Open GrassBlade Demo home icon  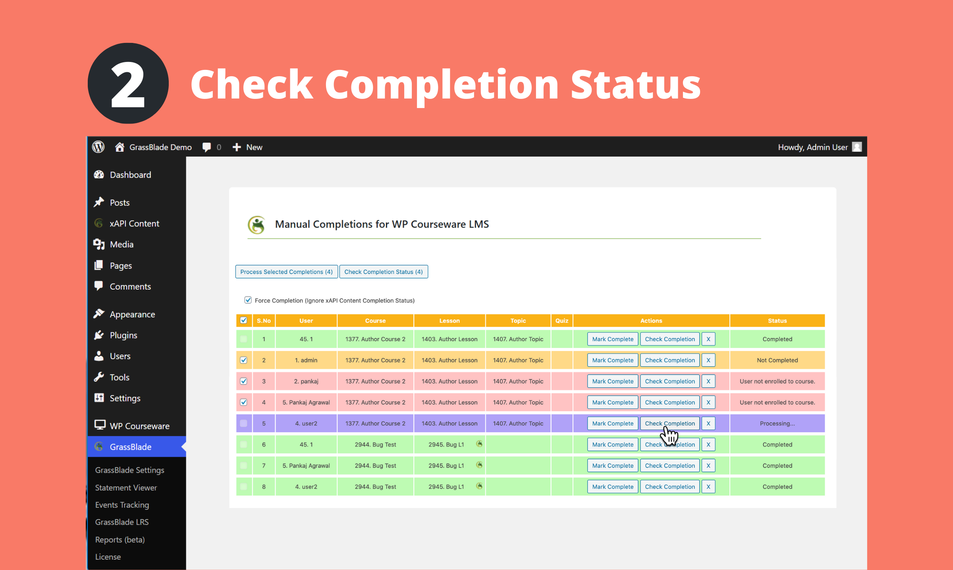pyautogui.click(x=120, y=147)
